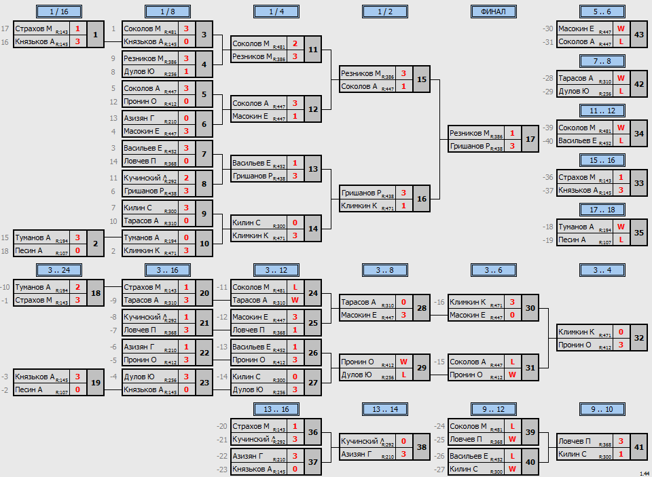Select gray match box 42 for seventh place
This screenshot has height=477, width=652.
pyautogui.click(x=639, y=84)
